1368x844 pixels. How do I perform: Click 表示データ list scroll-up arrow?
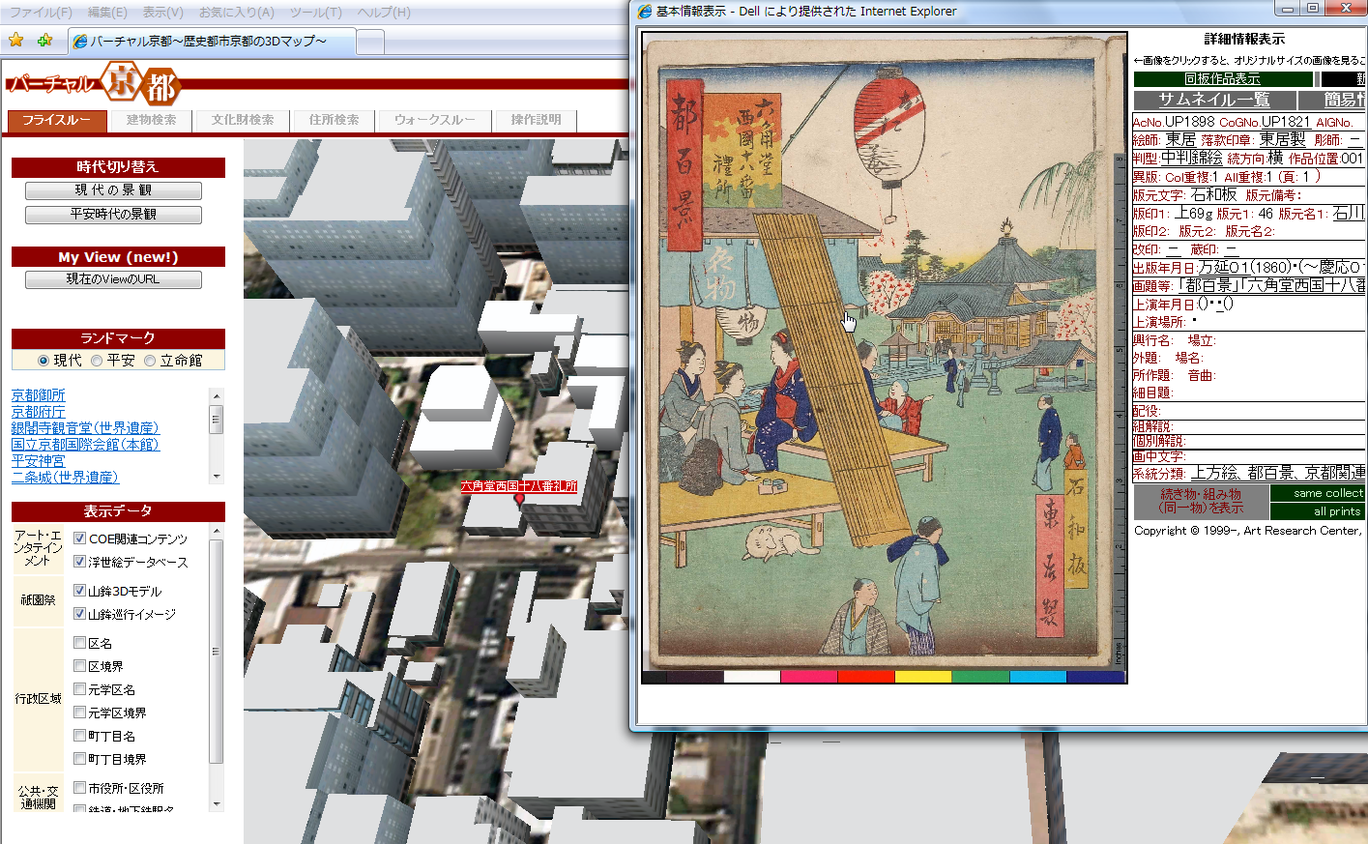[x=217, y=532]
